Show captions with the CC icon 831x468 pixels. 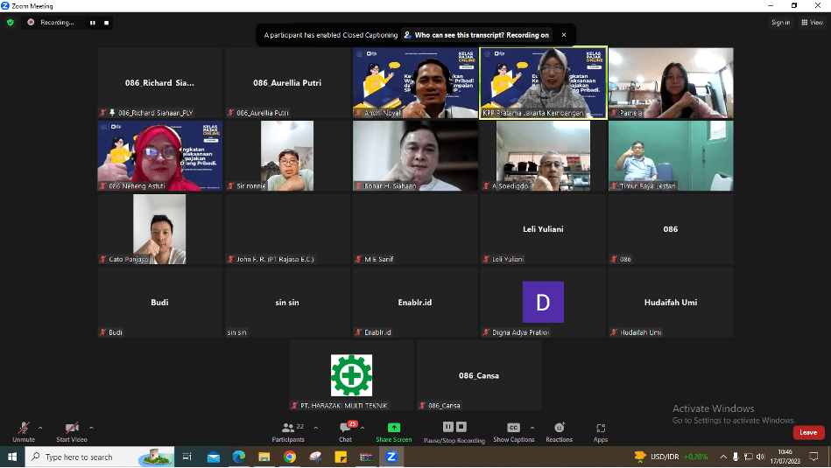514,429
